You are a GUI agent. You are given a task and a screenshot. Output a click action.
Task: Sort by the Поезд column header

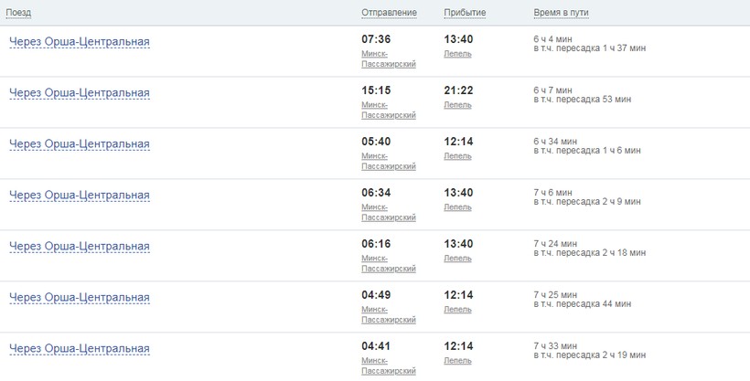click(x=19, y=13)
